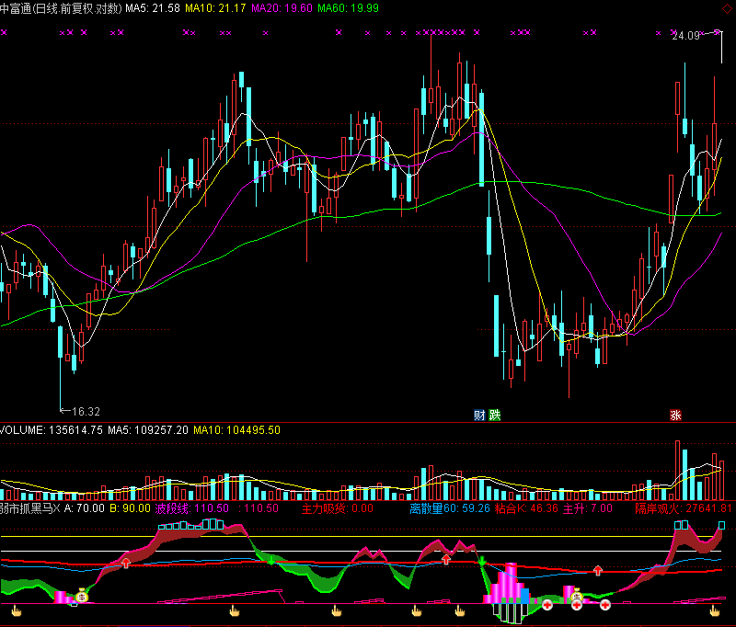
Task: Click the green 跌 marker icon
Action: point(495,415)
